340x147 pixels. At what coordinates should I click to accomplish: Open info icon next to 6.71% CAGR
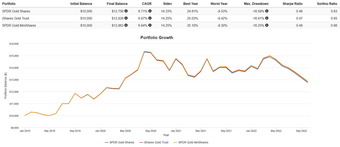pyautogui.click(x=150, y=11)
